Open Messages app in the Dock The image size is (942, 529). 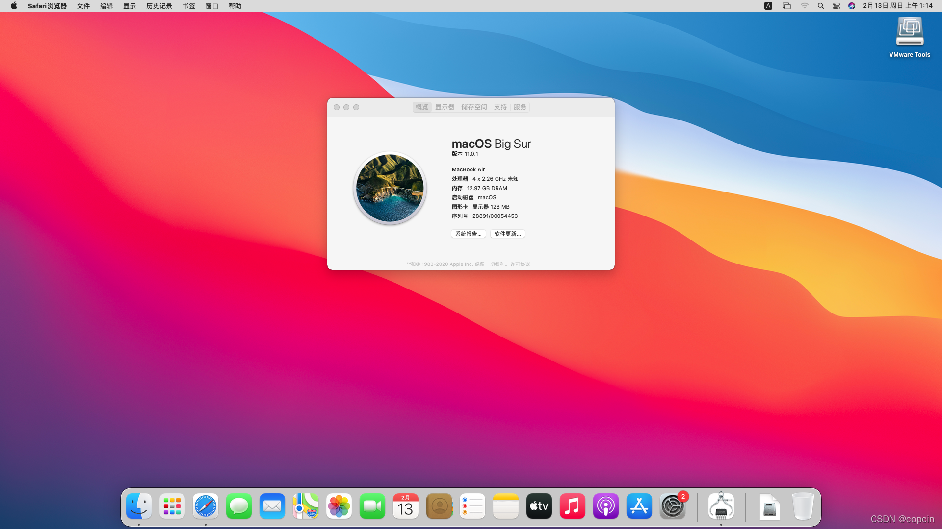coord(239,506)
